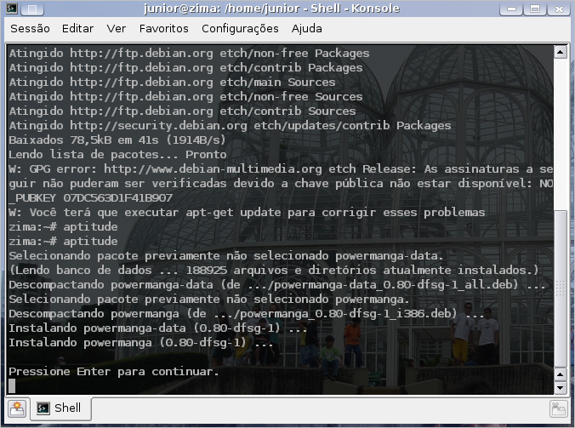
Task: Click the scrollbar up arrow near bottom
Action: point(560,374)
